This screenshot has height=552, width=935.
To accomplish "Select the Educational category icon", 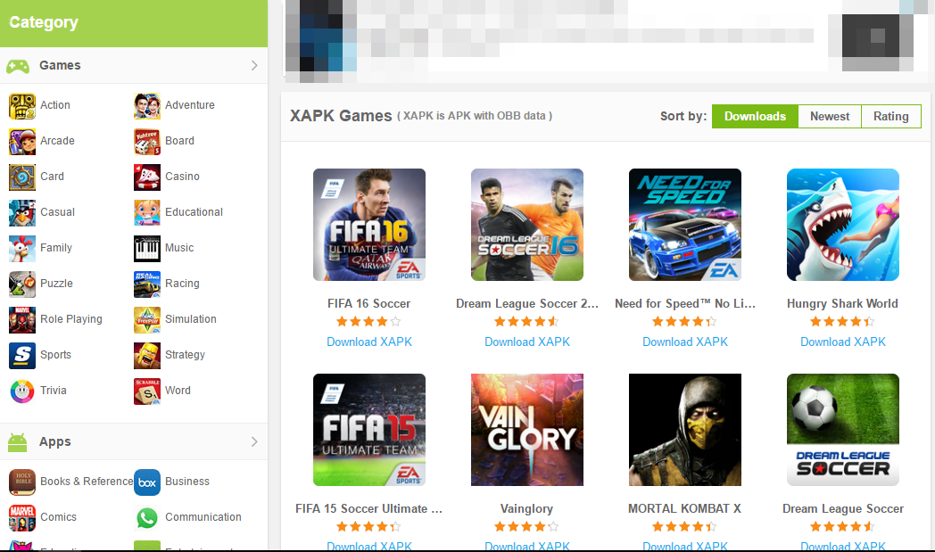I will (146, 213).
